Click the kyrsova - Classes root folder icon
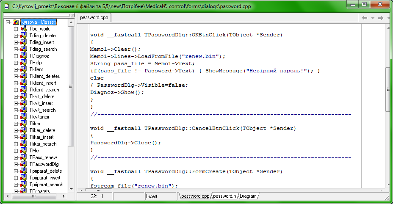The height and width of the screenshot is (204, 393). tap(16, 22)
